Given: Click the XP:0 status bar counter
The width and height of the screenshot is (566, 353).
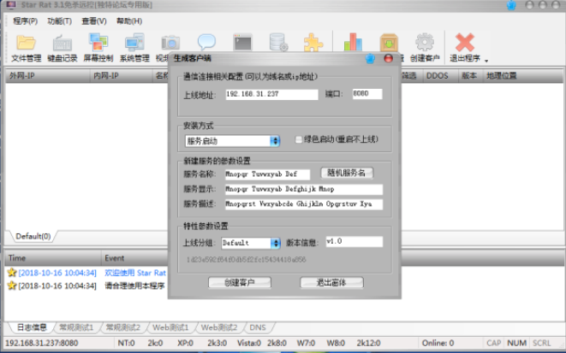Looking at the screenshot, I should click(185, 343).
